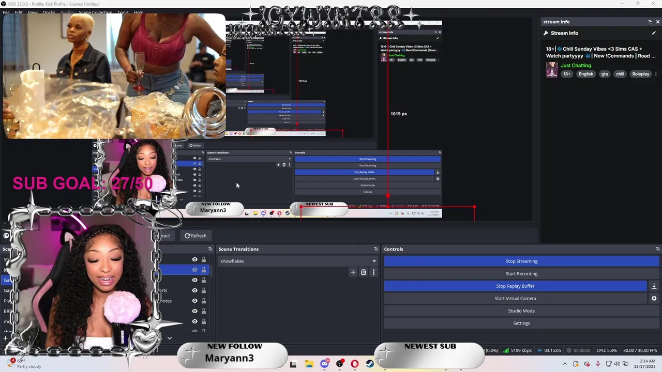Screen dimensions: 662x372
Task: Toggle lock on the sixth source row
Action: (x=204, y=311)
